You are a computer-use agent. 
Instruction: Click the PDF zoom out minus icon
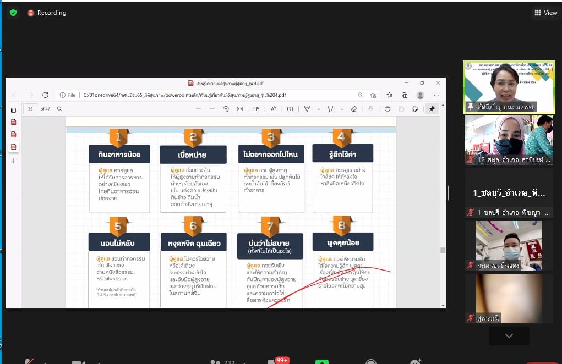(x=198, y=109)
